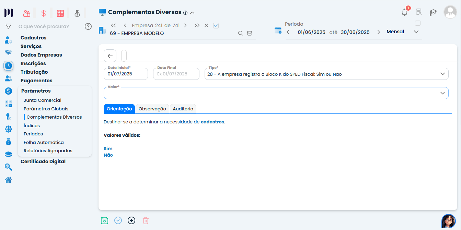Viewport: 461px width, 230px height.
Task: Click the circular checkmark confirm icon
Action: (118, 220)
